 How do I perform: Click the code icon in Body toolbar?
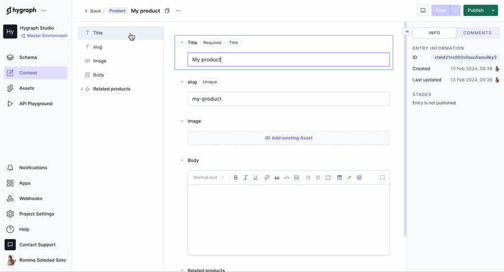(x=287, y=178)
